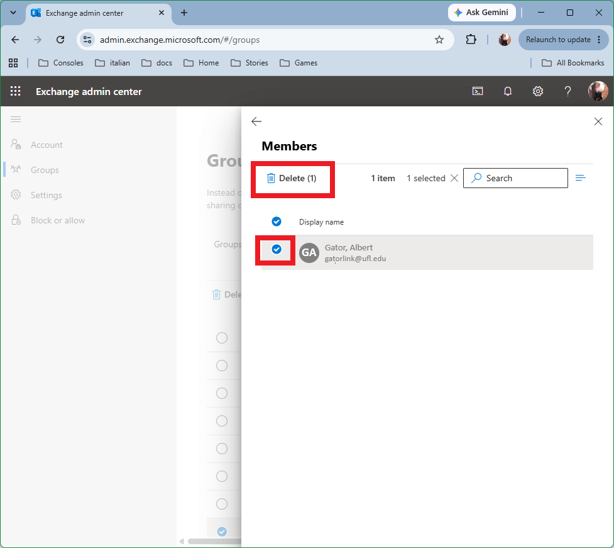Click Relaunch to update

pos(563,40)
